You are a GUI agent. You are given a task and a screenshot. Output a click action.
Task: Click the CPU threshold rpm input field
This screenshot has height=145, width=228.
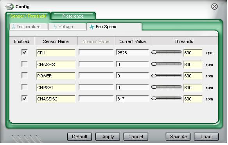[x=193, y=53]
